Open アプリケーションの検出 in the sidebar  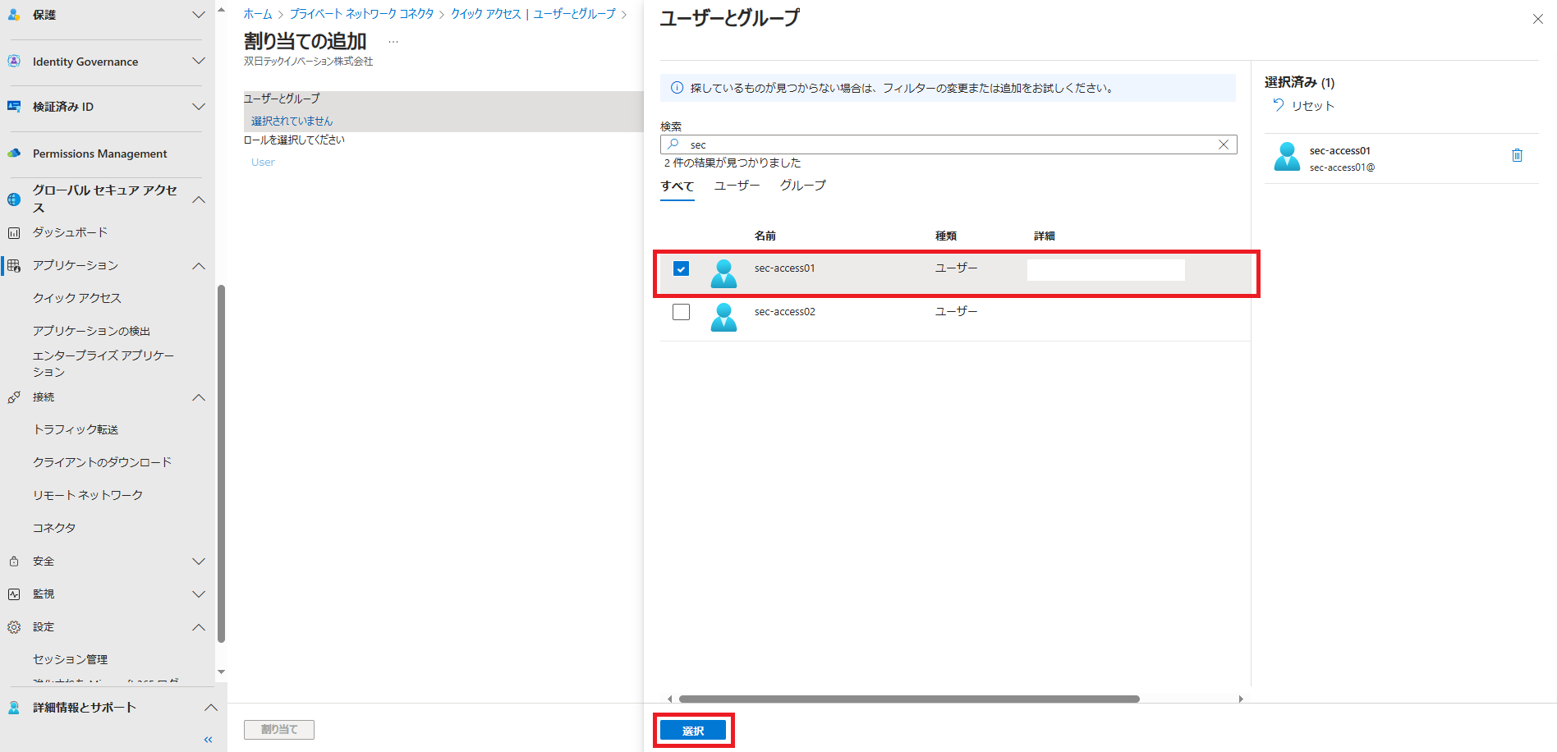click(91, 331)
